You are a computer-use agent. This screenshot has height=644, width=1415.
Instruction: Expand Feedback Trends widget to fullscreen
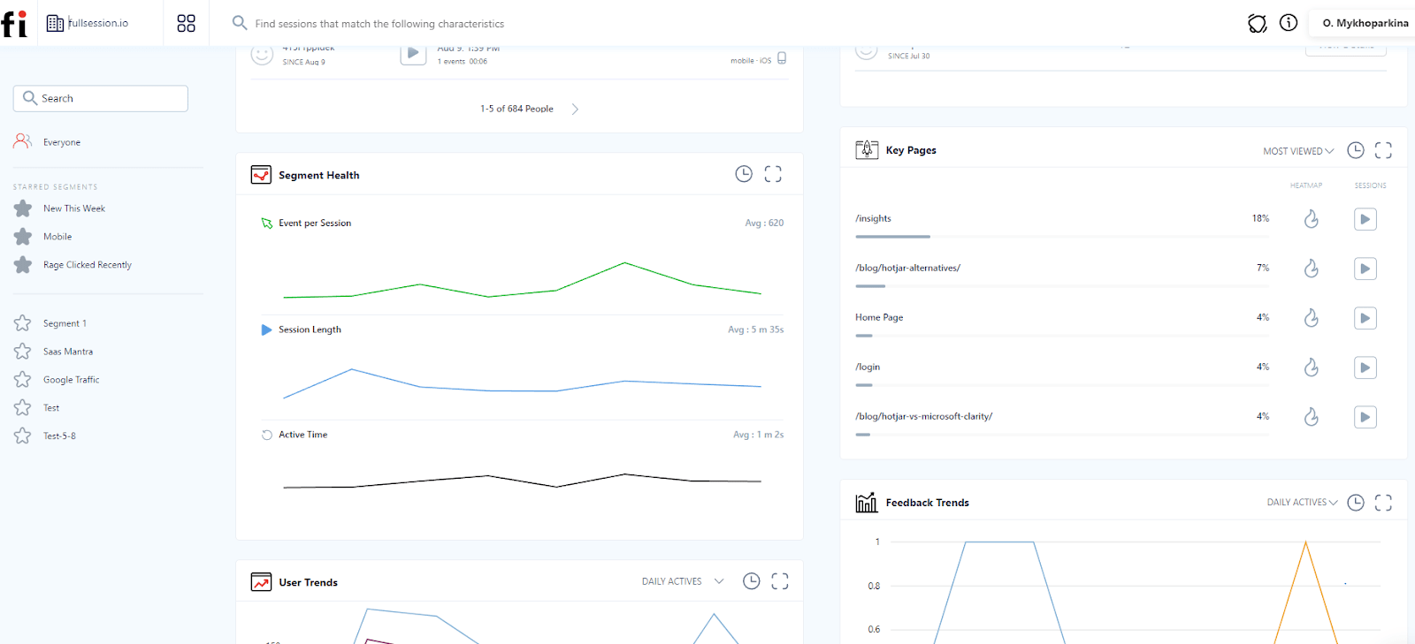coord(1383,503)
